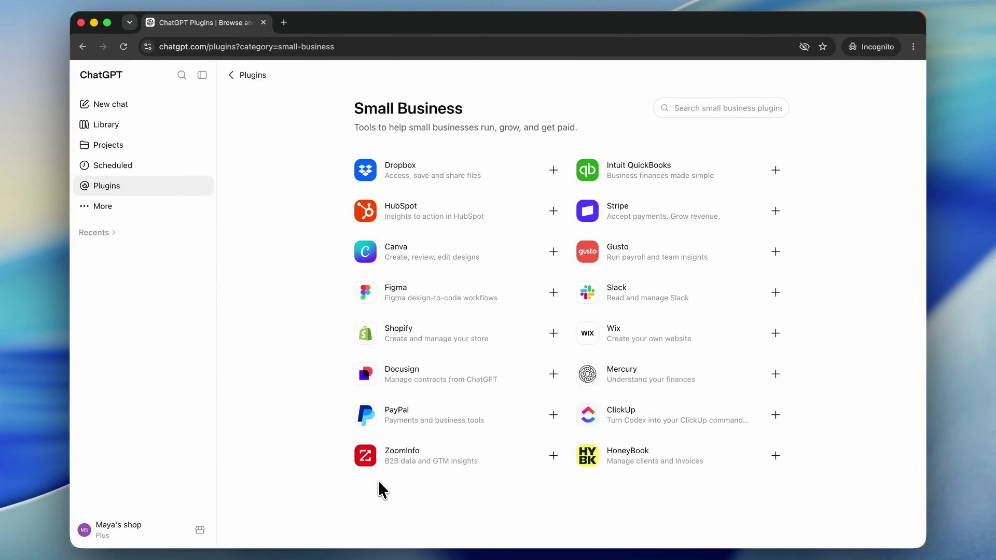This screenshot has height=560, width=996.
Task: Expand the Recents section
Action: pyautogui.click(x=97, y=232)
